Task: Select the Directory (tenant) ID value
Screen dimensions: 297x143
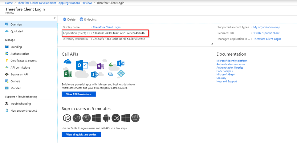Action: 119,39
